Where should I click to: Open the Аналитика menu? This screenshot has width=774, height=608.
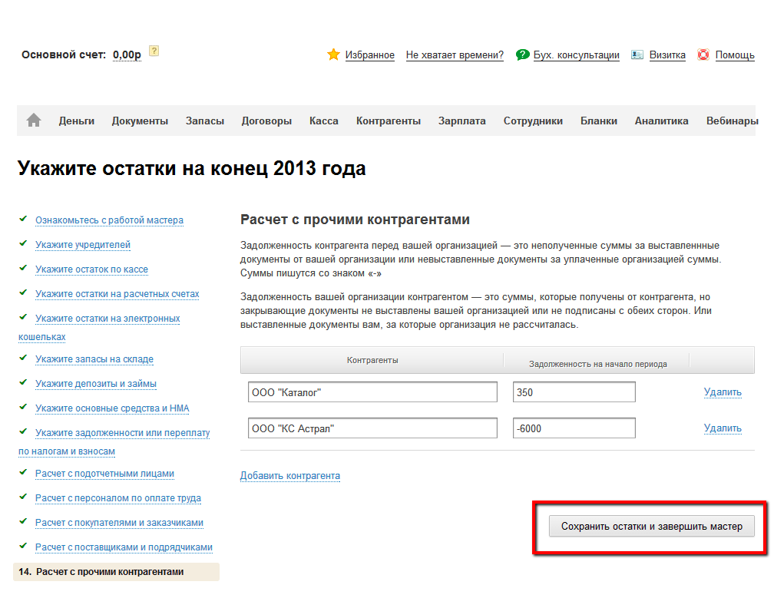[661, 121]
